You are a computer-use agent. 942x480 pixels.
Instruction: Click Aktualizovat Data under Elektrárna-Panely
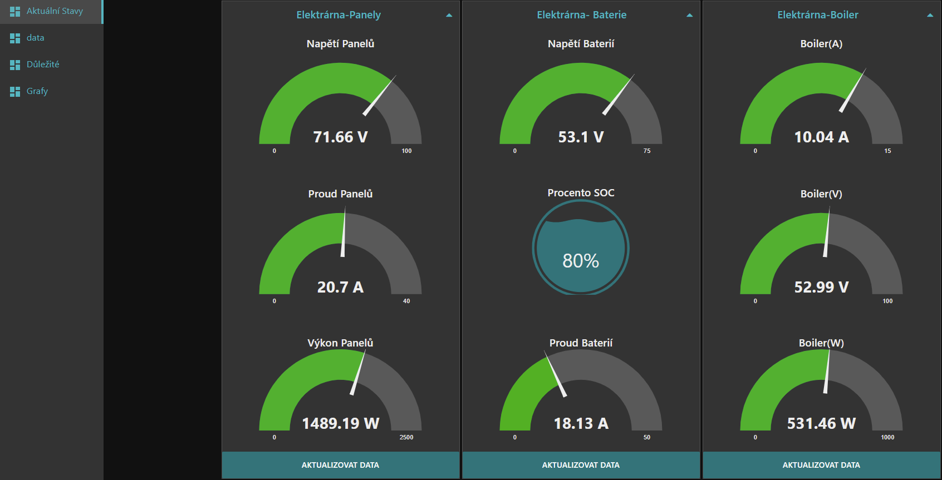tap(340, 465)
